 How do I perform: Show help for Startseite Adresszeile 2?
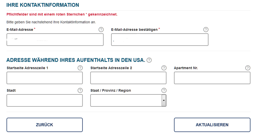pos(164,68)
